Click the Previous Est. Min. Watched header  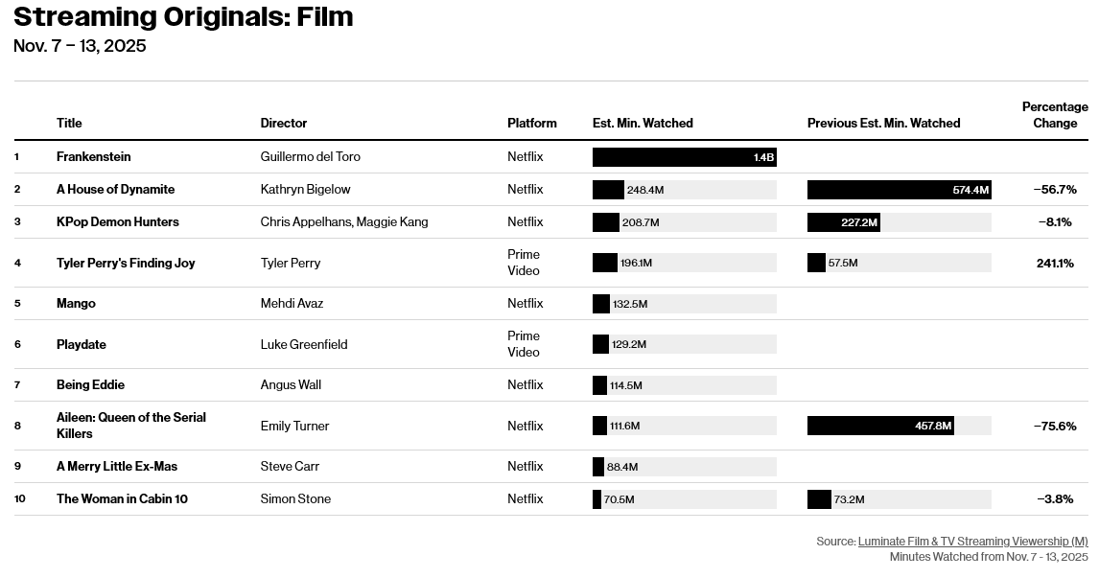(883, 123)
